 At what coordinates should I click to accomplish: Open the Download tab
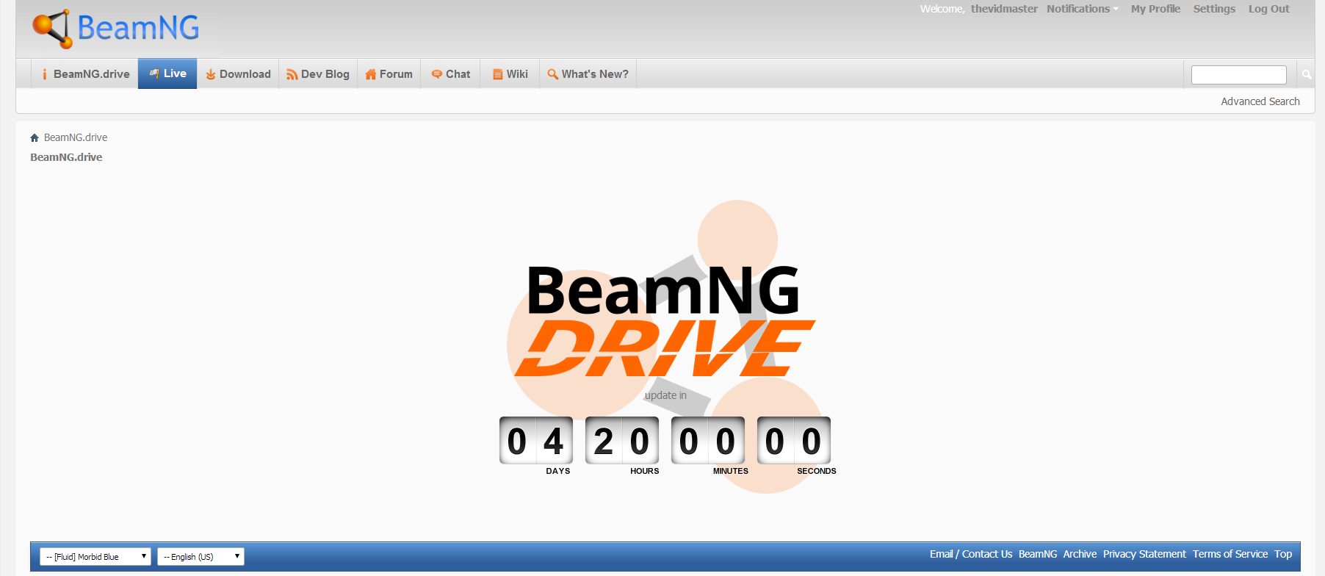tap(238, 74)
